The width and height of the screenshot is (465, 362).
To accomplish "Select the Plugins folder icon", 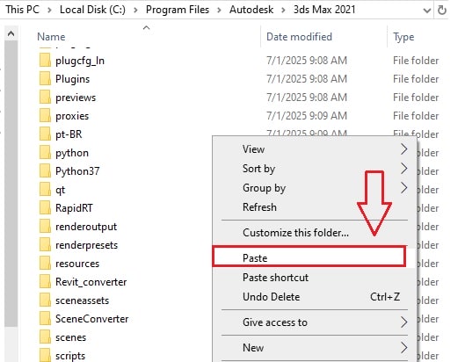I will pyautogui.click(x=45, y=79).
